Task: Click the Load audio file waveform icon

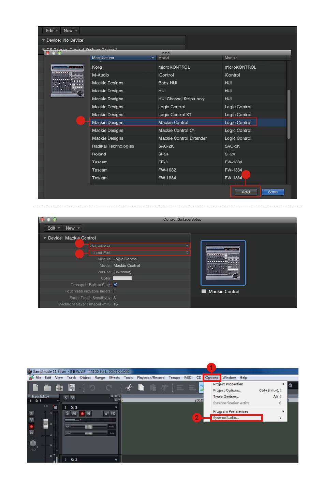Action: tap(59, 387)
